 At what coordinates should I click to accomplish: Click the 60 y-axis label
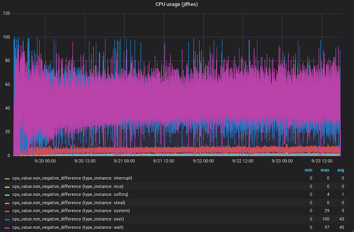point(8,84)
